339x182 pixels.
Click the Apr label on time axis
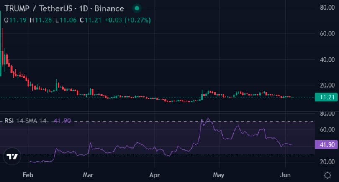pyautogui.click(x=154, y=175)
